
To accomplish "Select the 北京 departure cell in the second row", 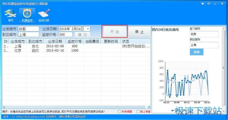I will [x=18, y=50].
